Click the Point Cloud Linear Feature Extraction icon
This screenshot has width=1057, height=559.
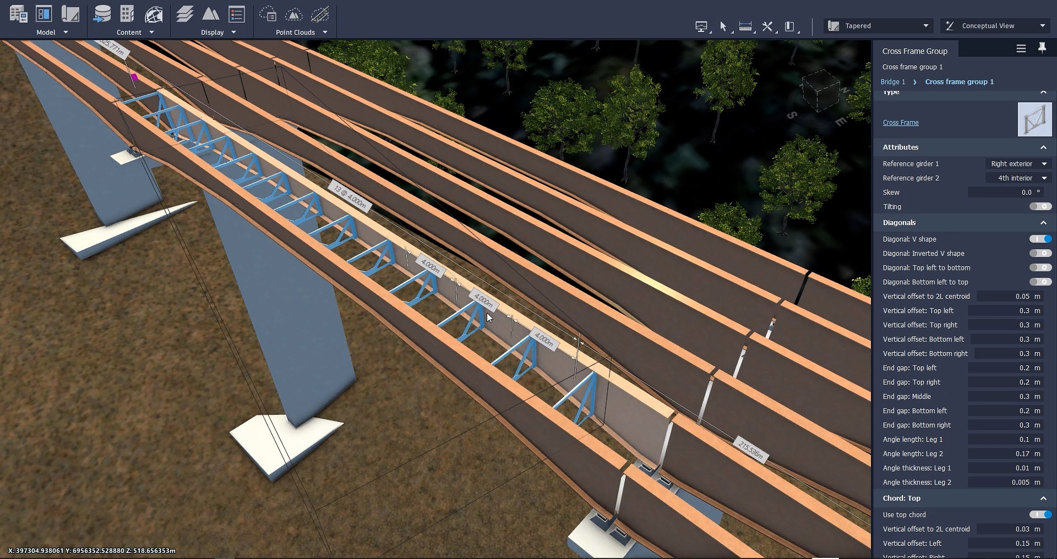coord(320,14)
